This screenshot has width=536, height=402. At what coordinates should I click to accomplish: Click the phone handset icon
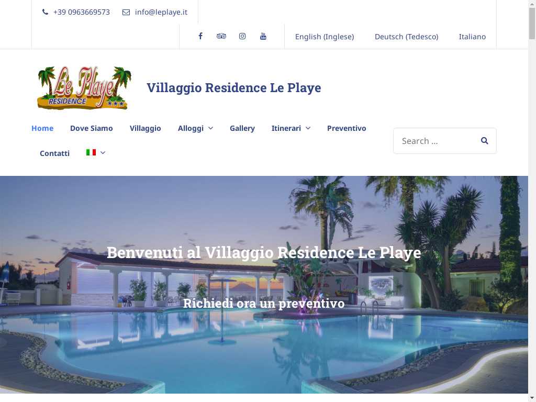pyautogui.click(x=45, y=12)
